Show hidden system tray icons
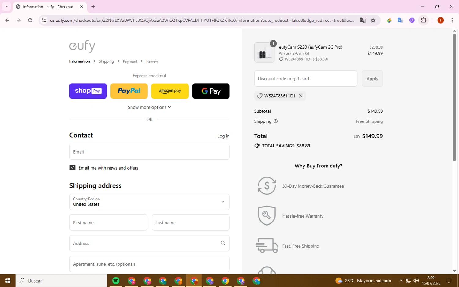 point(401,281)
